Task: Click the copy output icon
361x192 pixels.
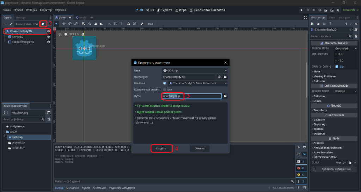Action: pyautogui.click(x=304, y=147)
